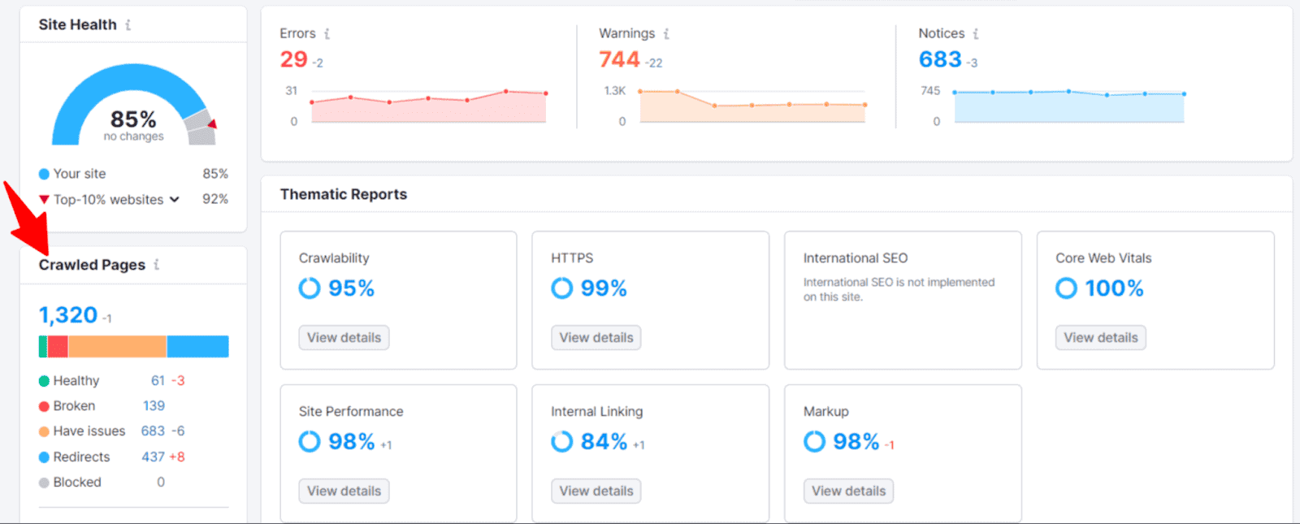Open View details for Markup
This screenshot has height=524, width=1300.
(848, 492)
